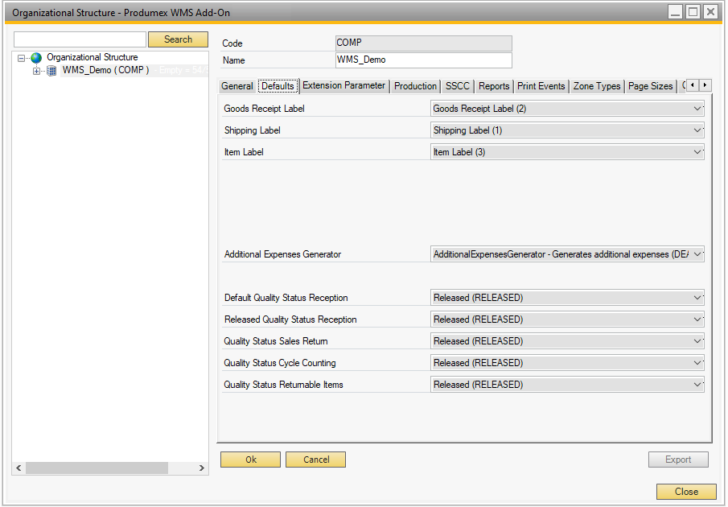
Task: Open the Extension Parameter tab
Action: click(x=343, y=86)
